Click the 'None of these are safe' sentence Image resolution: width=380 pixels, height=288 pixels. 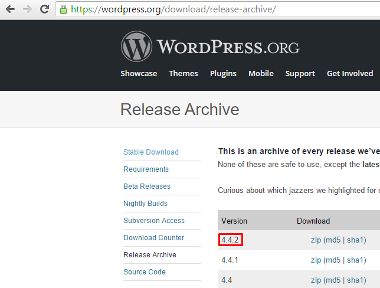click(299, 165)
